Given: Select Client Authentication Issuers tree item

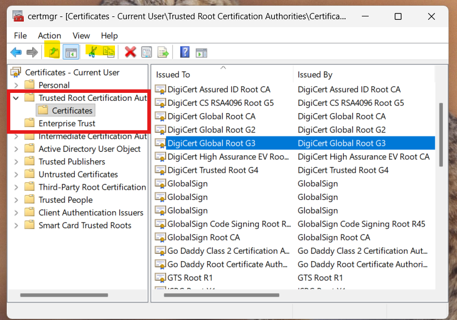Looking at the screenshot, I should click(91, 212).
